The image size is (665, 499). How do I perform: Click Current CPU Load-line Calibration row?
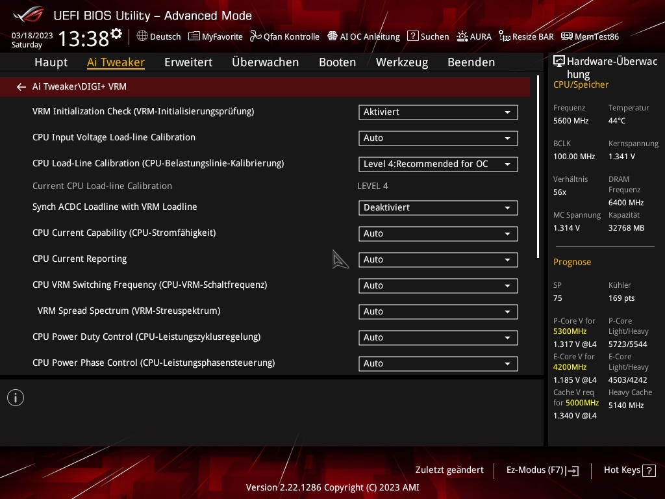102,186
